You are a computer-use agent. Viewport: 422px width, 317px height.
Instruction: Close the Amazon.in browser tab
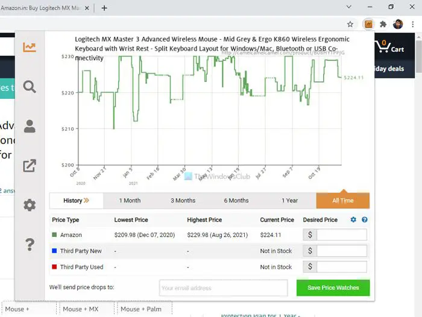87,8
